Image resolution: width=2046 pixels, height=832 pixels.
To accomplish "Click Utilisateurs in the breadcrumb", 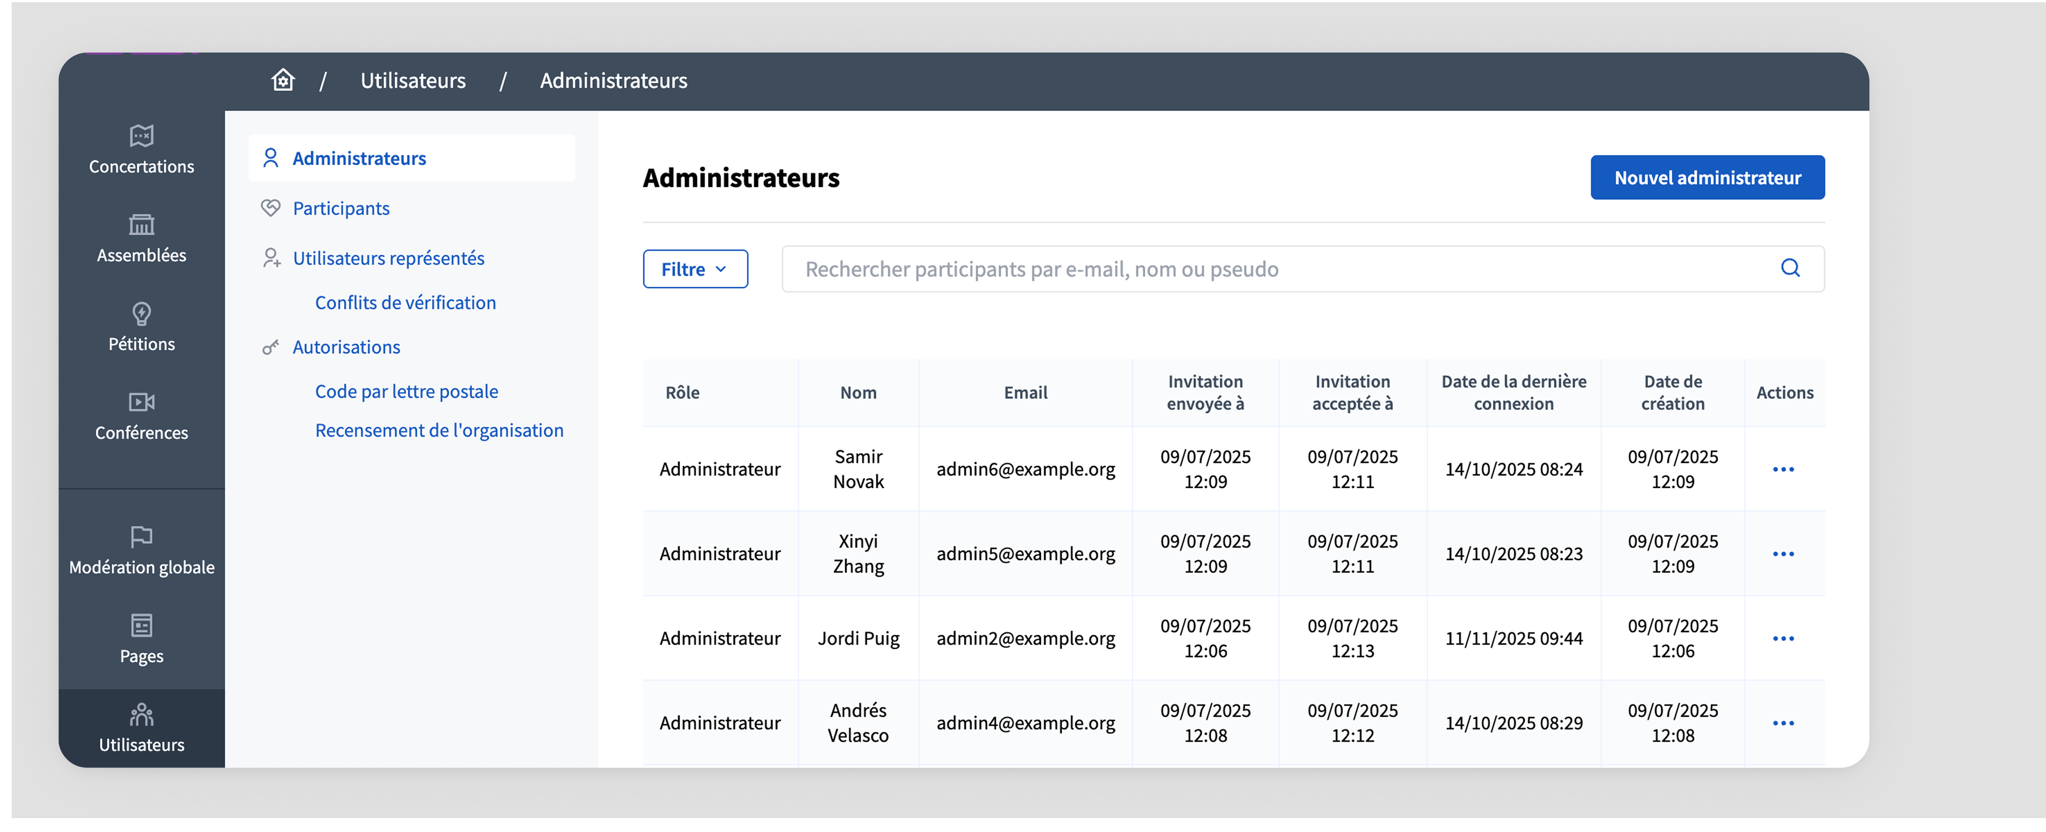I will tap(413, 81).
